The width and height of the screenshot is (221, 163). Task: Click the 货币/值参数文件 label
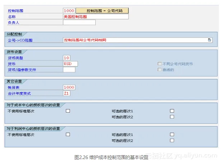click(x=22, y=70)
